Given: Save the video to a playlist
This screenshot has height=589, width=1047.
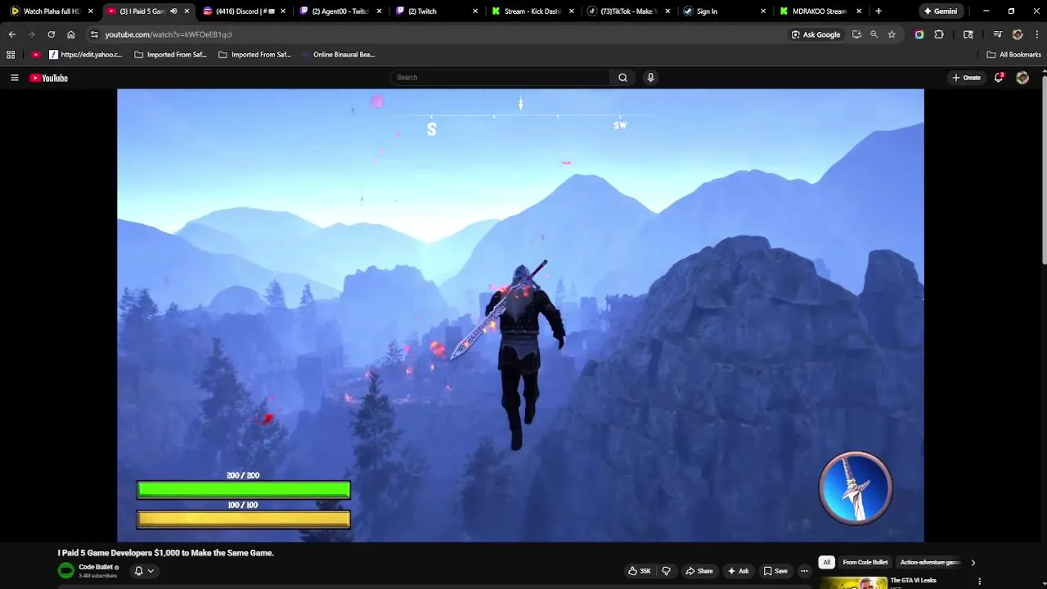Looking at the screenshot, I should pyautogui.click(x=775, y=571).
